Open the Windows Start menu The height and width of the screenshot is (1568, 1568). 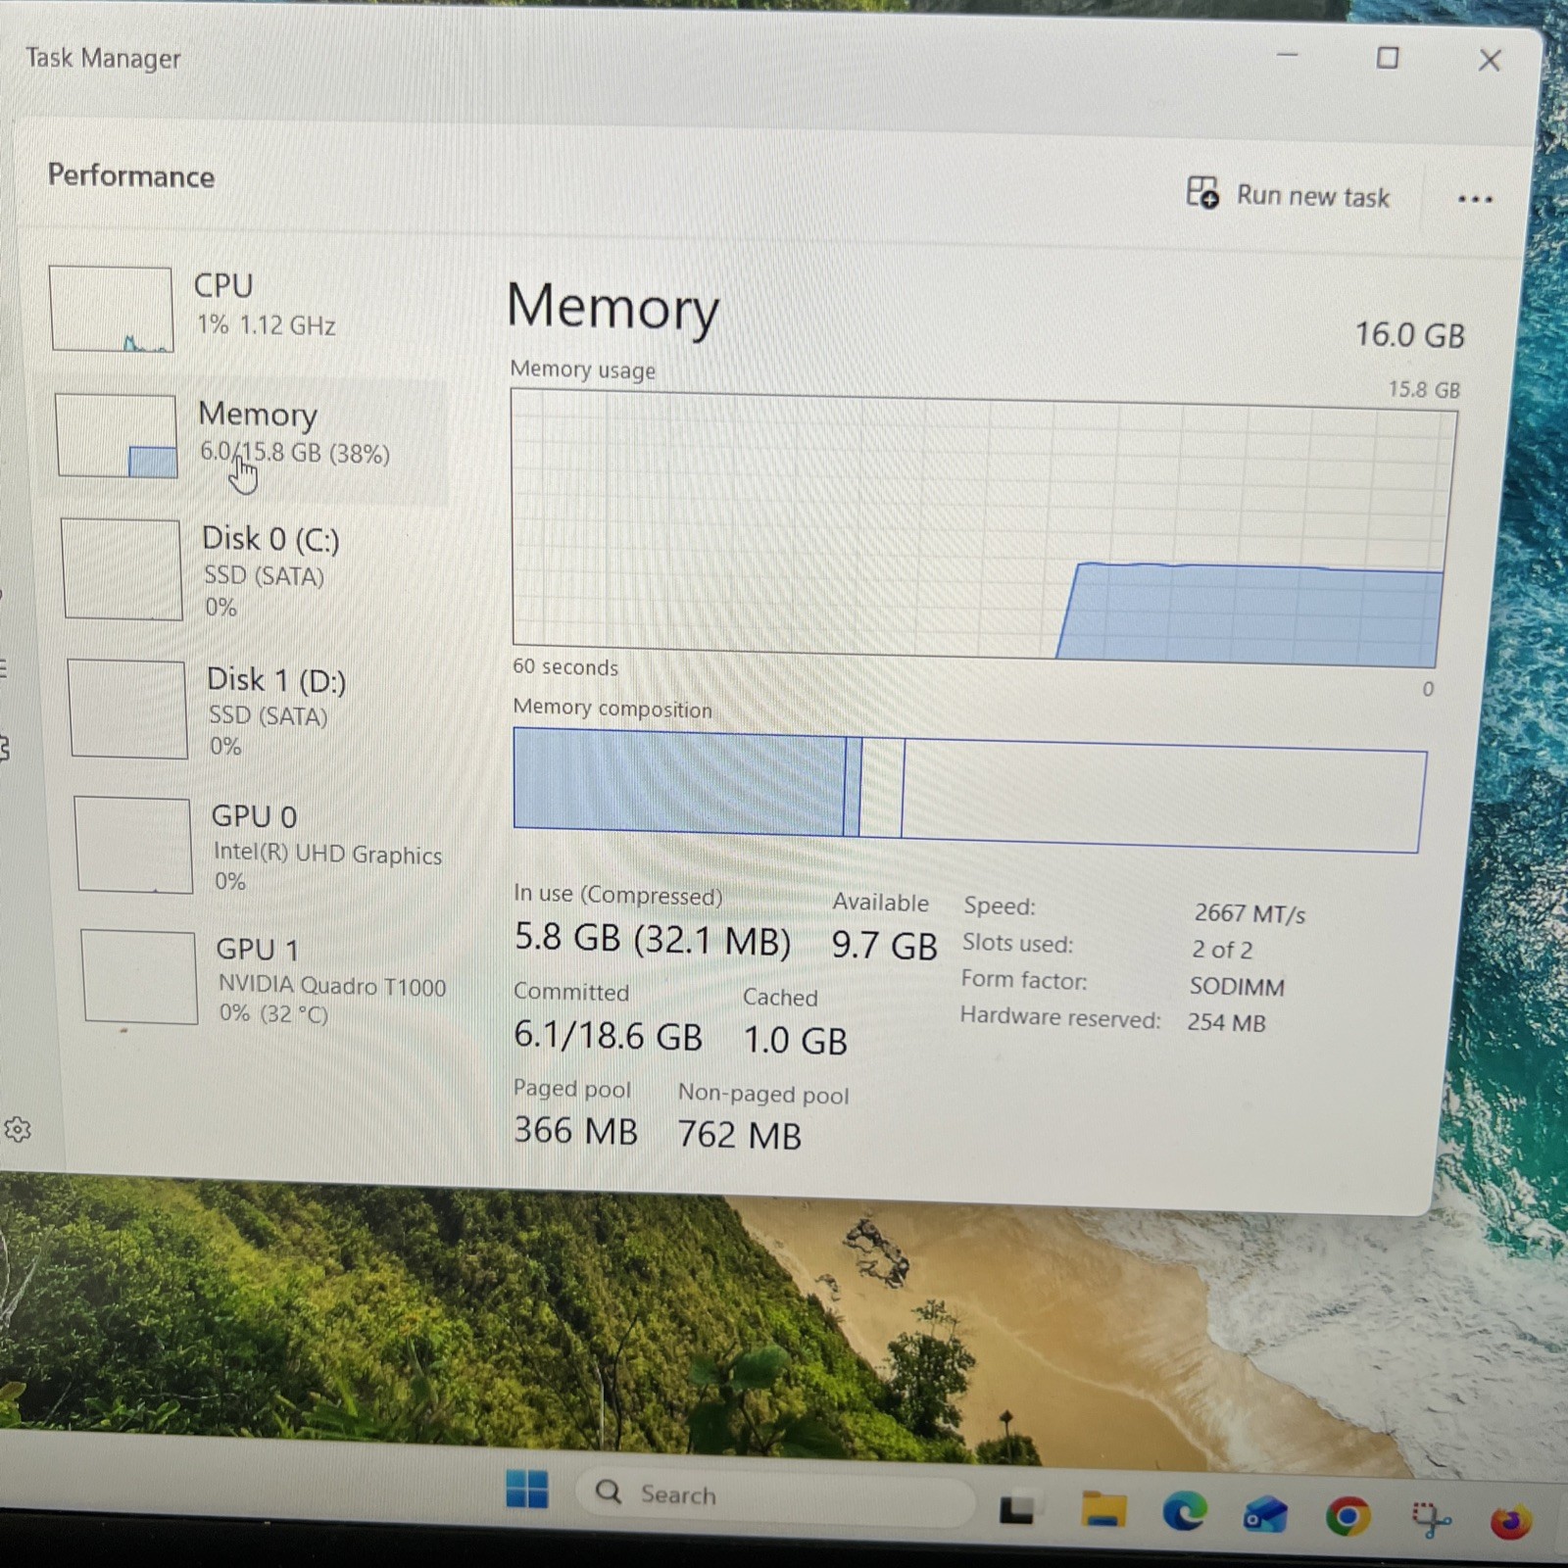pos(527,1490)
